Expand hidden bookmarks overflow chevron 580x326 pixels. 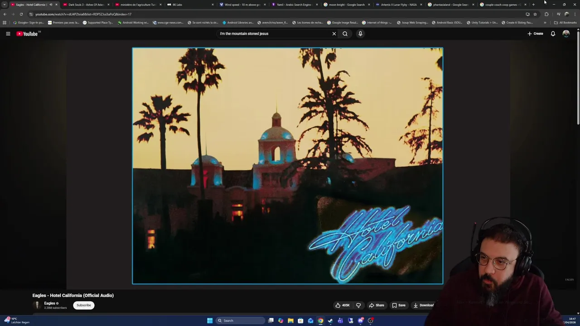[545, 22]
